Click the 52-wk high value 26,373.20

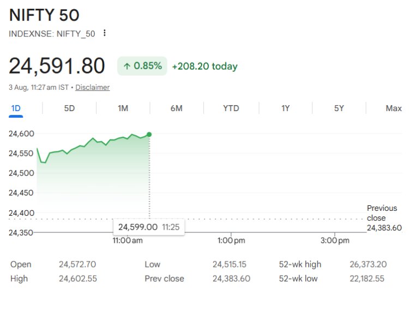368,264
